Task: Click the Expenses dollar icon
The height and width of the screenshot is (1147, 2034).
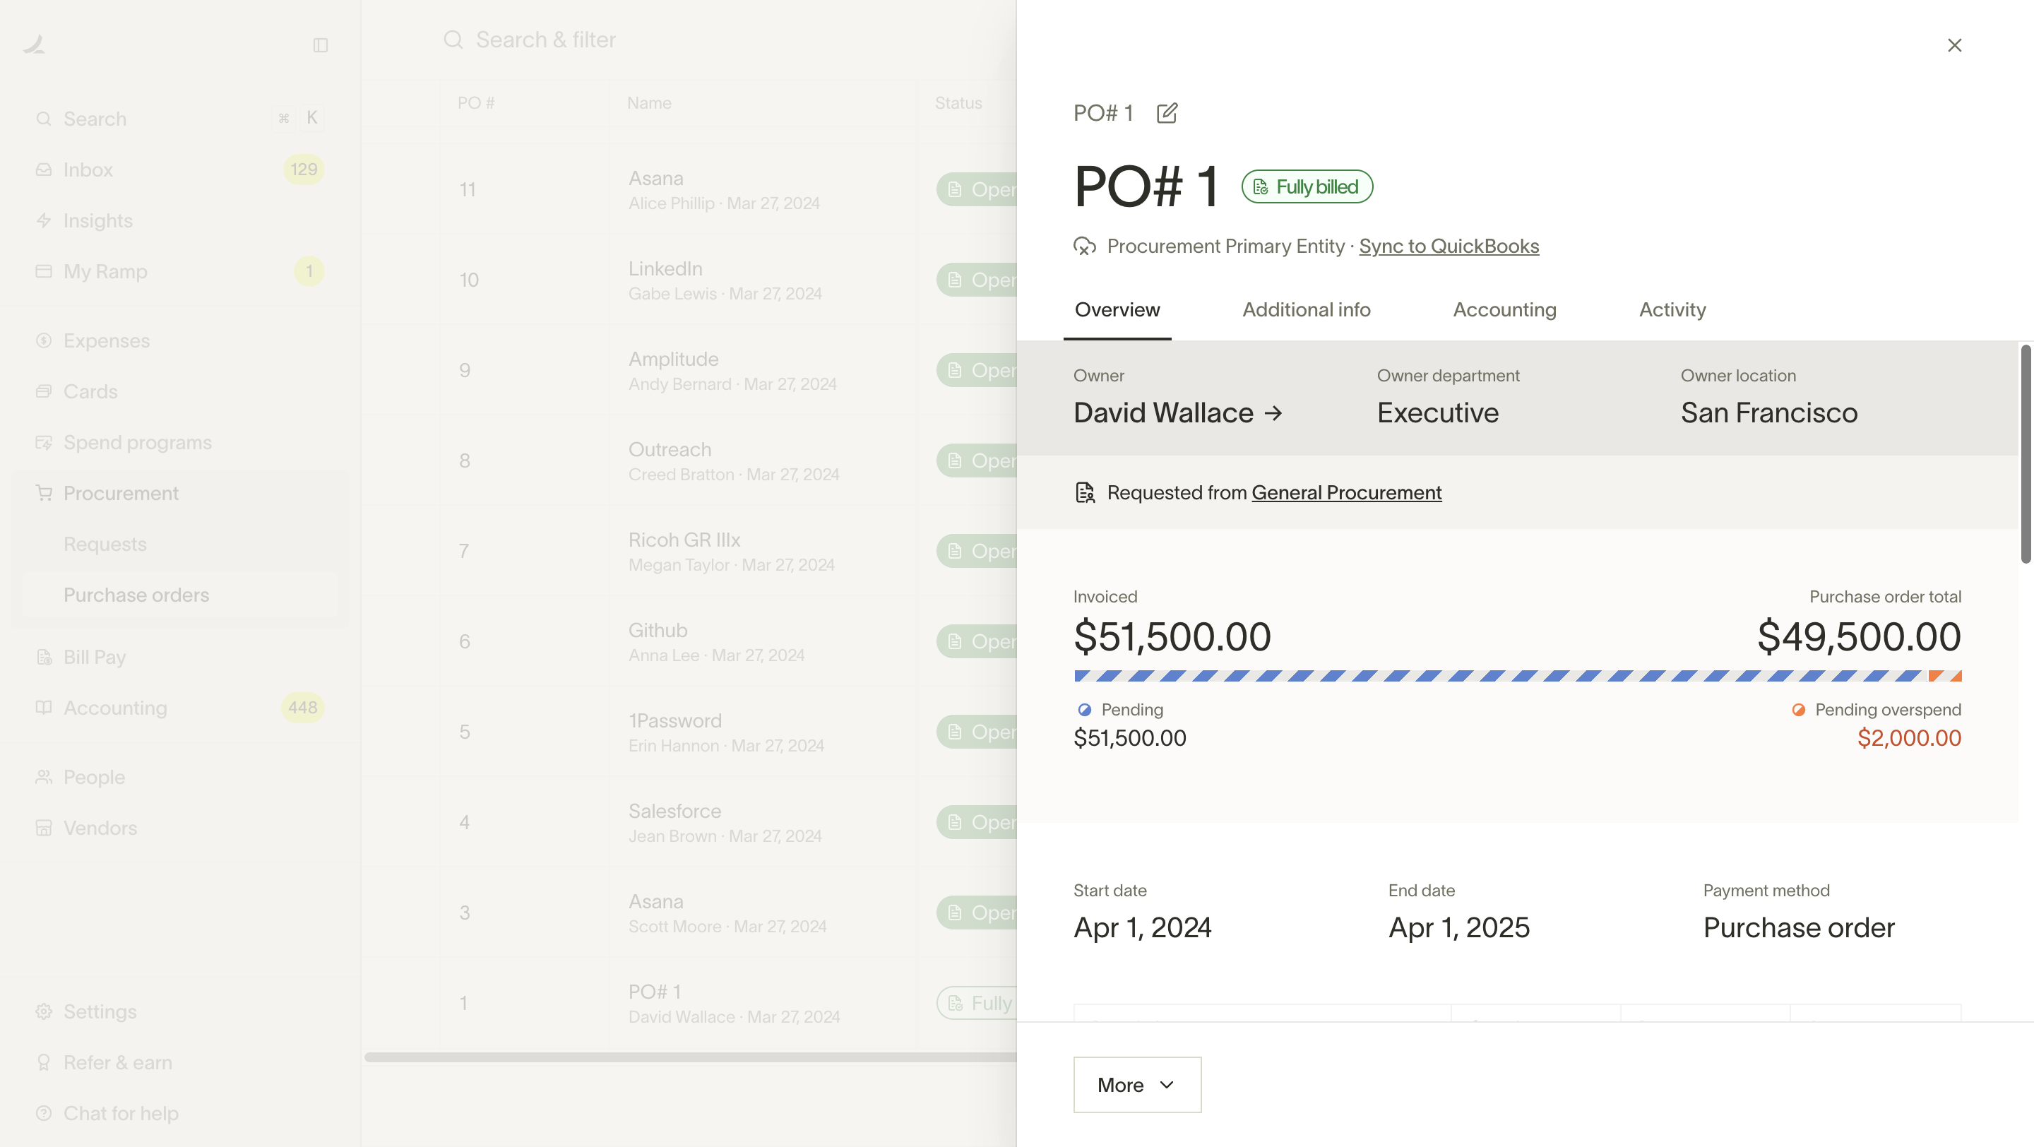Action: tap(44, 340)
